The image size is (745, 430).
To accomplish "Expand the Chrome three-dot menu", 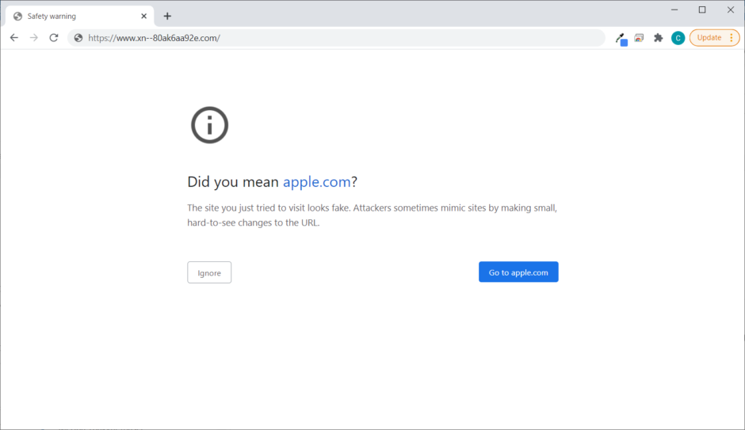I will pyautogui.click(x=731, y=38).
